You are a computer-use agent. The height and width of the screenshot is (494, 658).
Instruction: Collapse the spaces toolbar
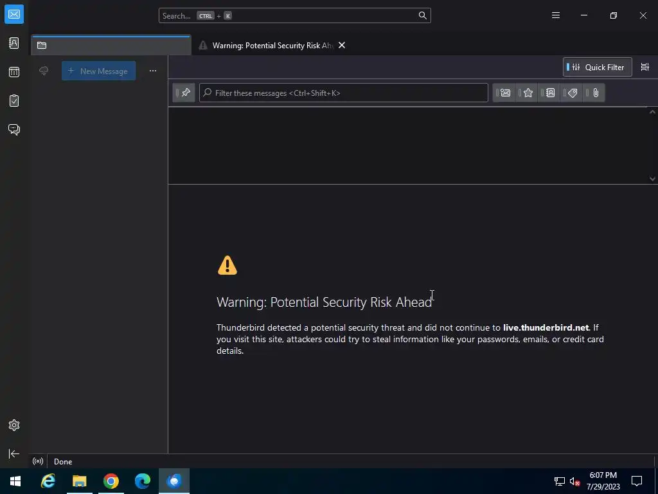click(14, 453)
